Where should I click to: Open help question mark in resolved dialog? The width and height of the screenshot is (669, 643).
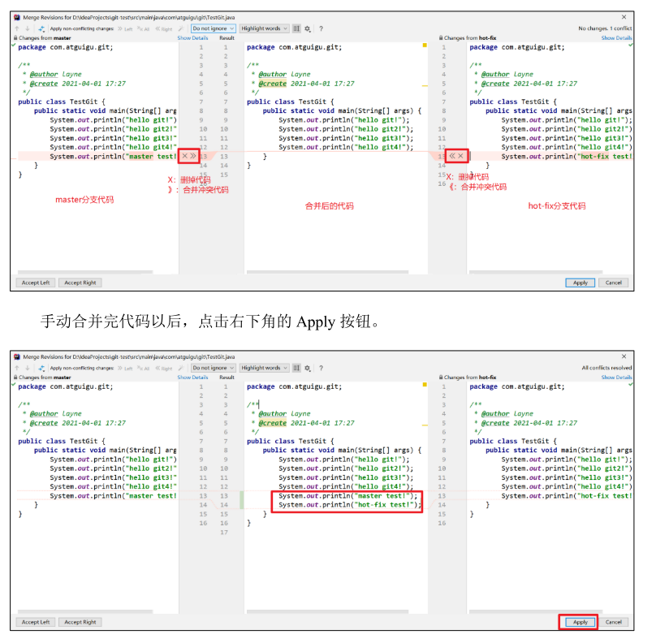coord(321,368)
